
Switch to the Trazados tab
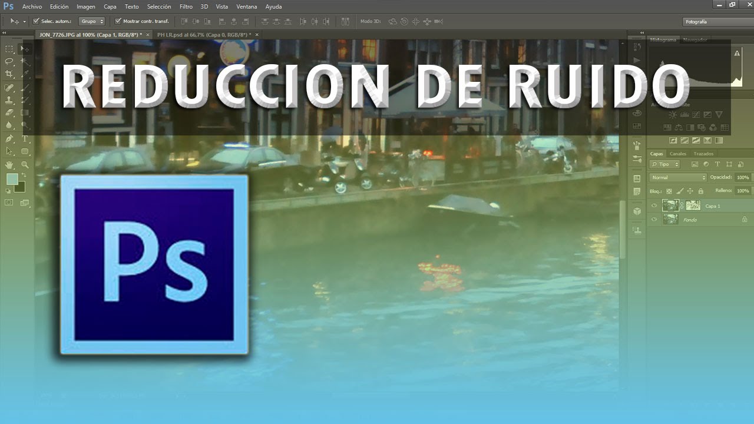703,154
